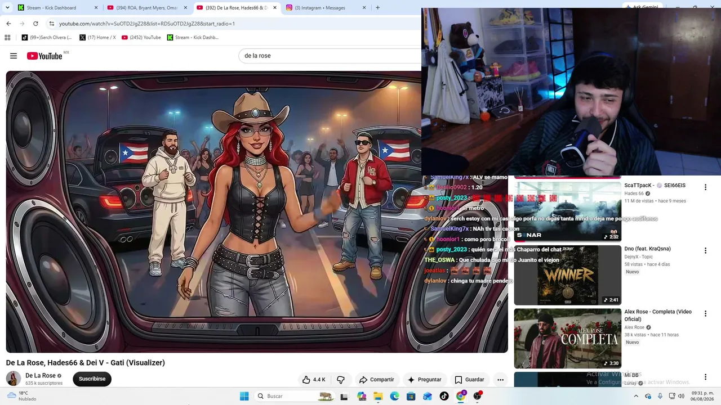Viewport: 721px width, 405px height.
Task: Close the ROA, Bryant Myers tab
Action: click(185, 8)
